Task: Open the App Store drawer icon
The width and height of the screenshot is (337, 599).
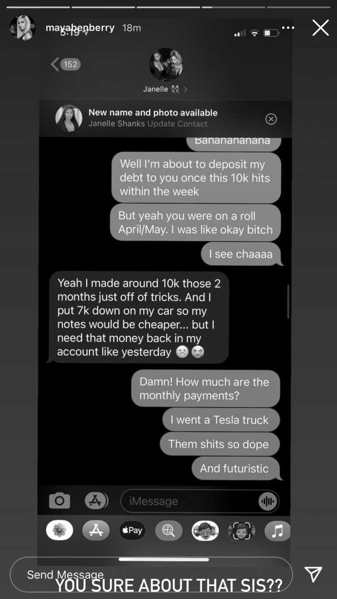Action: coord(96,501)
